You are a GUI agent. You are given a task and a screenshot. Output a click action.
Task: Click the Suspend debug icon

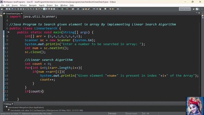(21, 9)
